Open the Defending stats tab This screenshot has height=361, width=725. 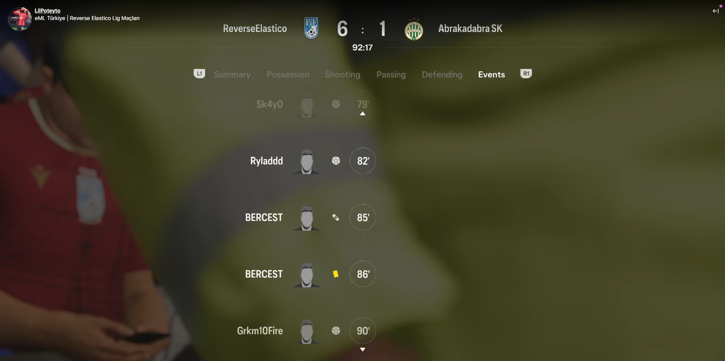442,74
